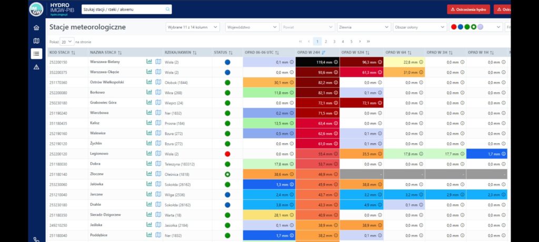Open the map view sidebar icon
This screenshot has width=539, height=242.
pyautogui.click(x=36, y=41)
